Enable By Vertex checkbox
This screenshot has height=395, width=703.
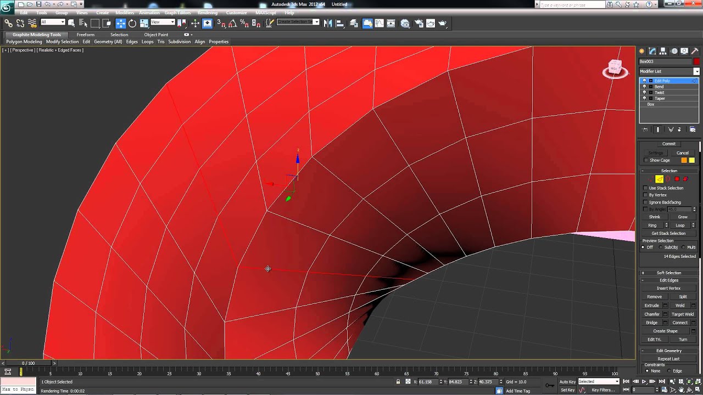pyautogui.click(x=646, y=195)
